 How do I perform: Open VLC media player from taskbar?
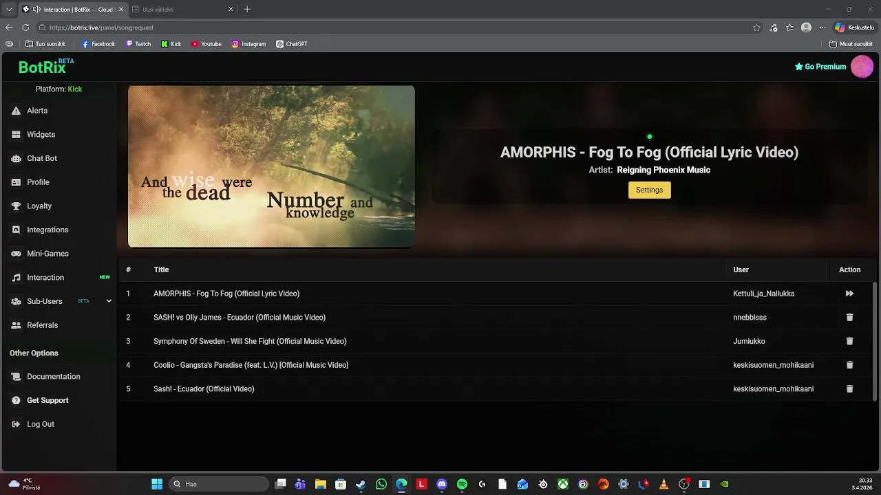pos(664,484)
